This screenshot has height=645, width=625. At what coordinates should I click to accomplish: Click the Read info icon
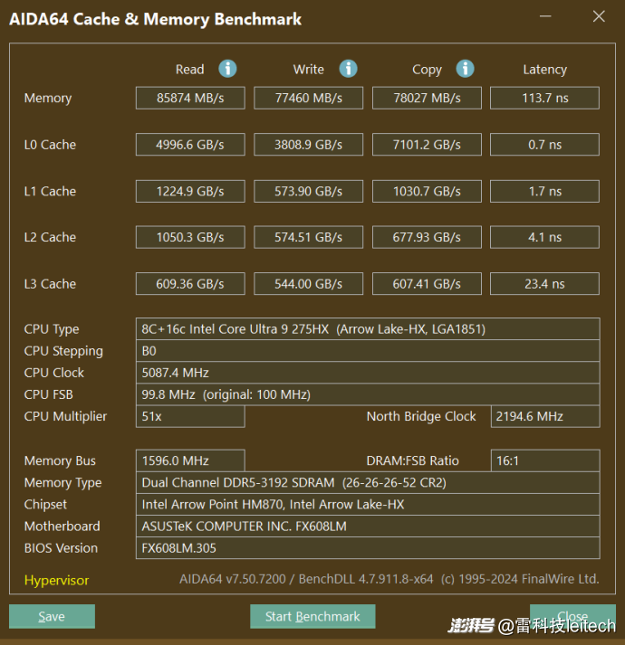point(227,69)
